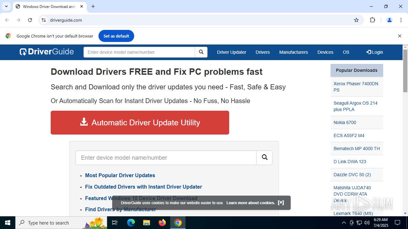Open the Windows notification center
The height and width of the screenshot is (229, 408).
tap(397, 223)
